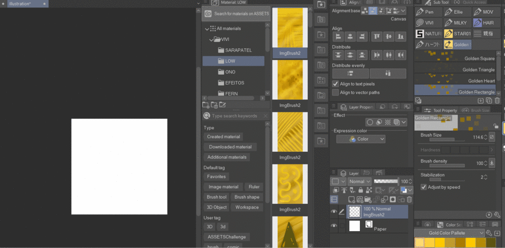This screenshot has width=505, height=248.
Task: Click the Type search keywords field
Action: (x=236, y=116)
